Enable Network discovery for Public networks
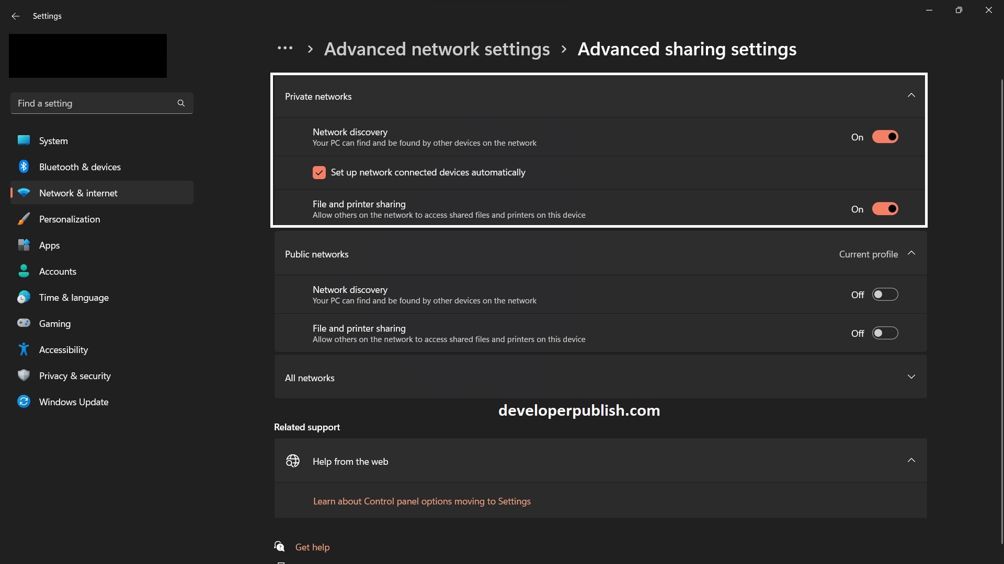 point(885,294)
